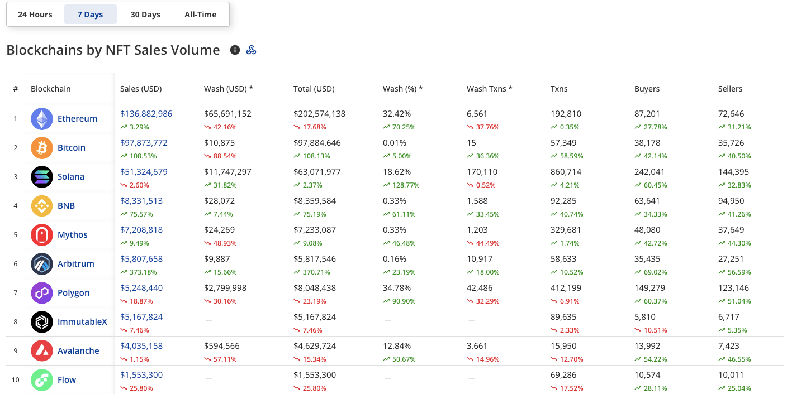Click the Arbitrum logo icon
787x394 pixels.
(x=42, y=264)
